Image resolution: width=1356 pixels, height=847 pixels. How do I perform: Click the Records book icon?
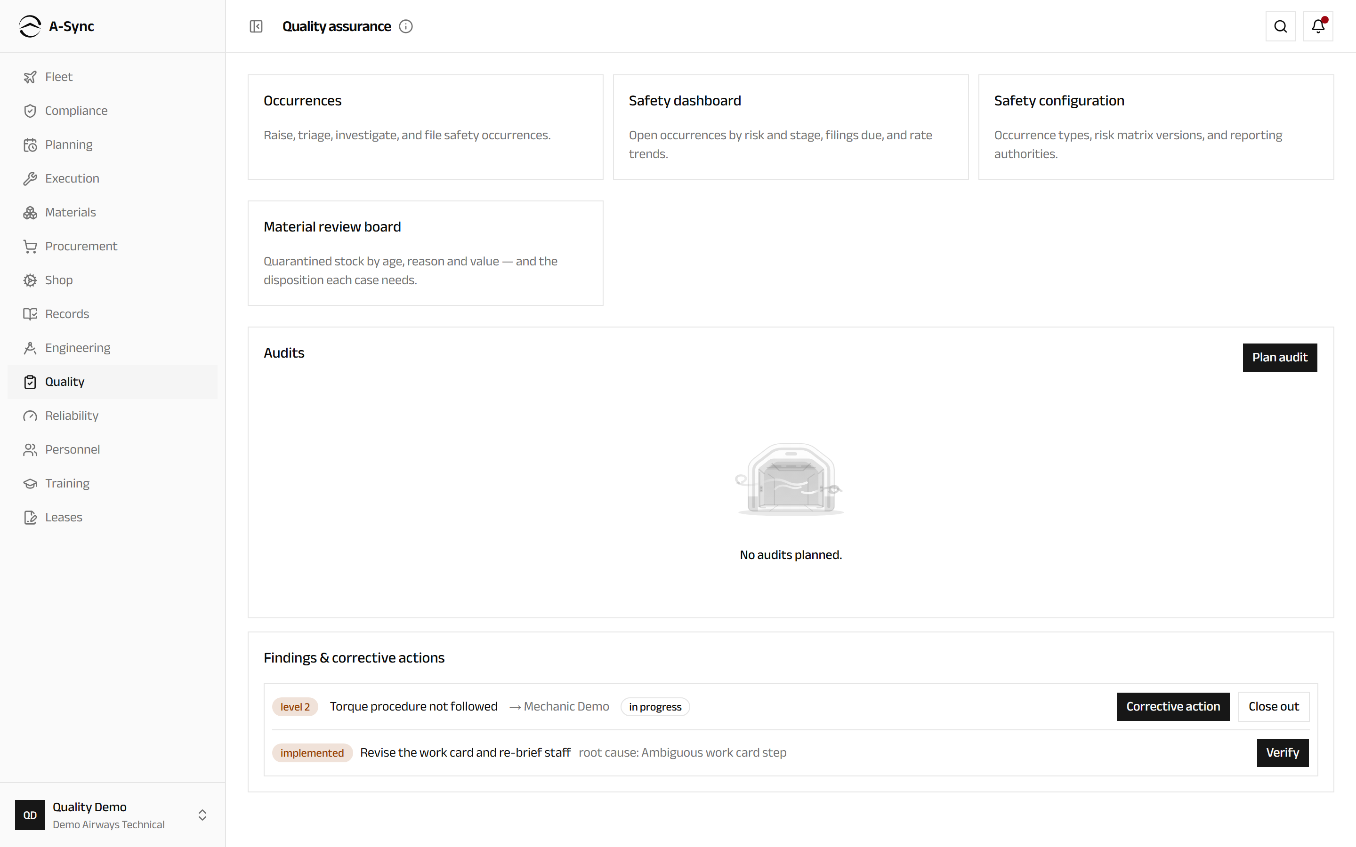30,314
